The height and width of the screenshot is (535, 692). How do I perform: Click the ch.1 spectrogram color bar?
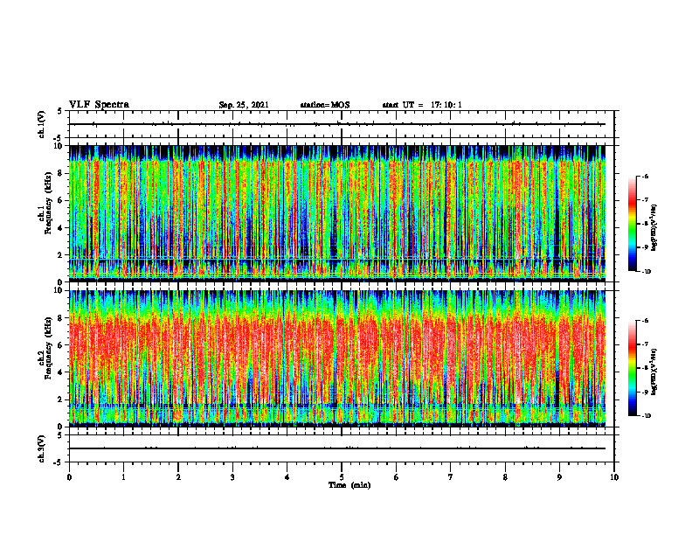click(632, 224)
